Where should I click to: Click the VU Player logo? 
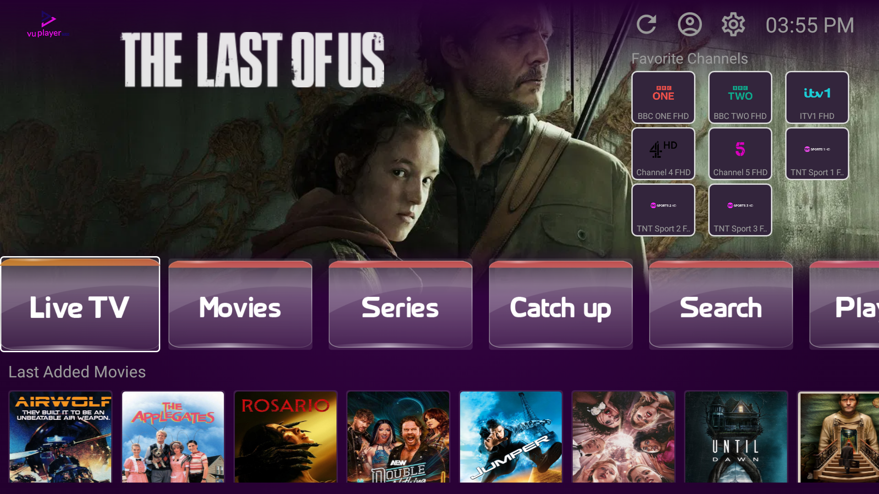[x=48, y=25]
